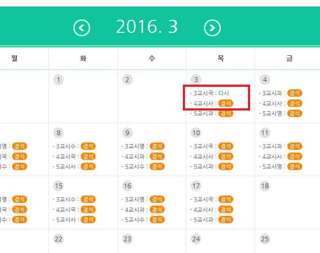Click the 다시 link on March 3
The width and height of the screenshot is (320, 253).
[224, 93]
